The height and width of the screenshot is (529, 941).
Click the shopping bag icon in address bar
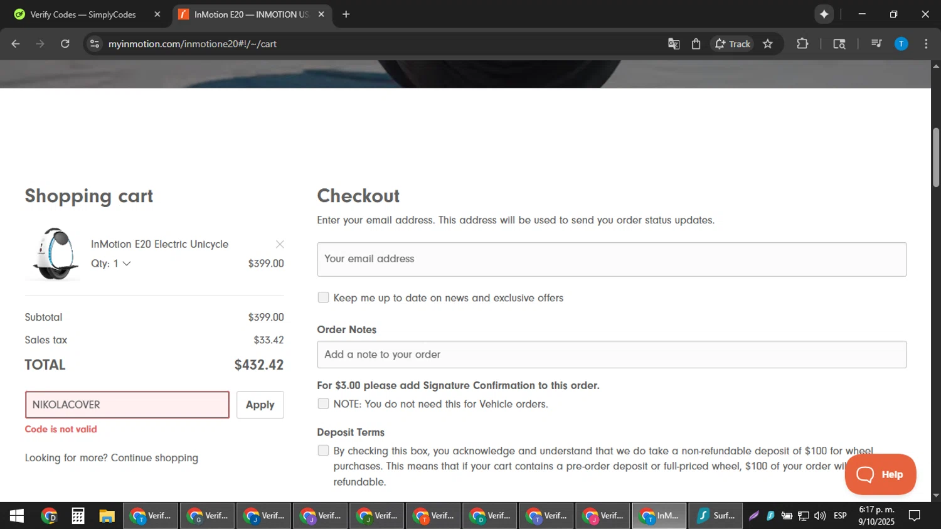(x=696, y=44)
